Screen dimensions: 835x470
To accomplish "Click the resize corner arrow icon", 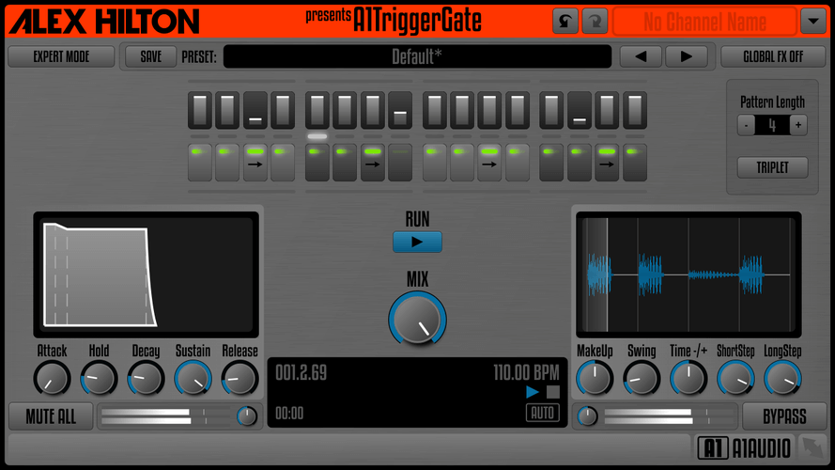I will [x=812, y=448].
